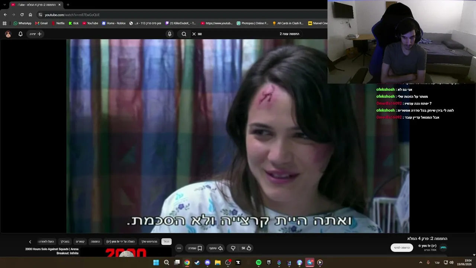Dislike the video with thumbs down
Viewport: 476px width, 268px height.
(x=233, y=248)
